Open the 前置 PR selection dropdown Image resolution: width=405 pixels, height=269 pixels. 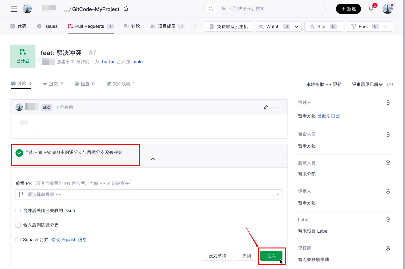[149, 194]
